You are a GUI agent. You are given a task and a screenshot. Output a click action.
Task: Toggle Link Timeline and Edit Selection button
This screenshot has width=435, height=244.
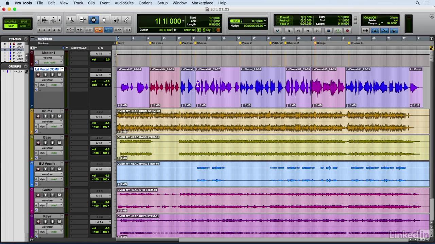(x=108, y=30)
